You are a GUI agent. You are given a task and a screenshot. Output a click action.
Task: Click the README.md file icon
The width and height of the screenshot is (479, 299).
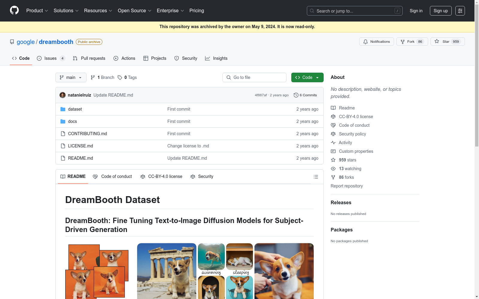tap(63, 158)
